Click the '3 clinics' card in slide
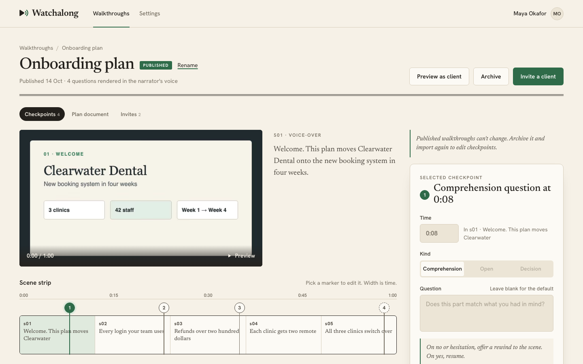Viewport: 583px width, 364px height. [74, 210]
